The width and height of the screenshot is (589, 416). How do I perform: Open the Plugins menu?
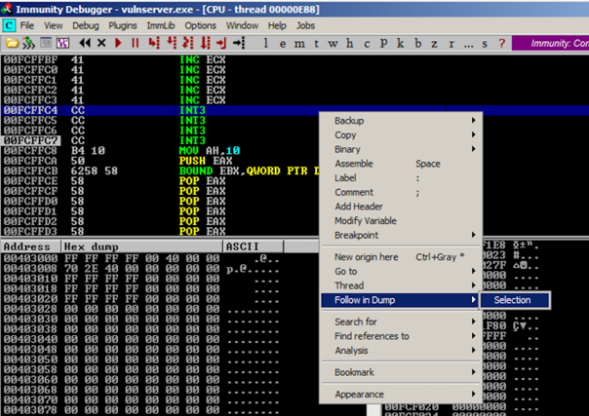point(123,25)
